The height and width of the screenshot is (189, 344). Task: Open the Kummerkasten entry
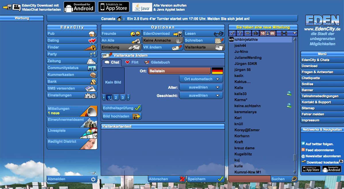72,75
